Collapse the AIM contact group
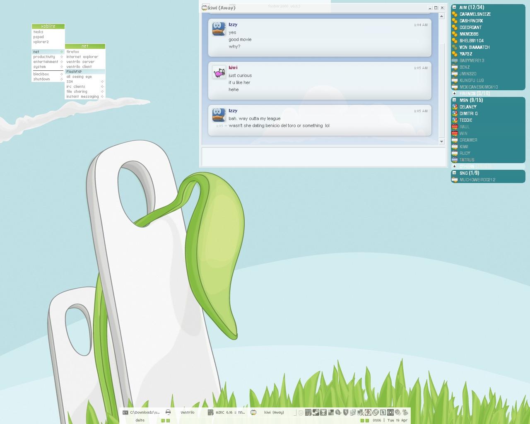The width and height of the screenshot is (530, 424). point(454,7)
